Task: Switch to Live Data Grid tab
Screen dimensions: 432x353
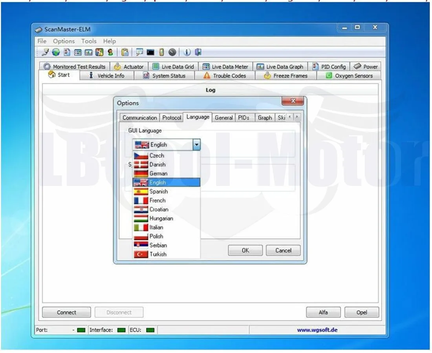Action: 173,67
